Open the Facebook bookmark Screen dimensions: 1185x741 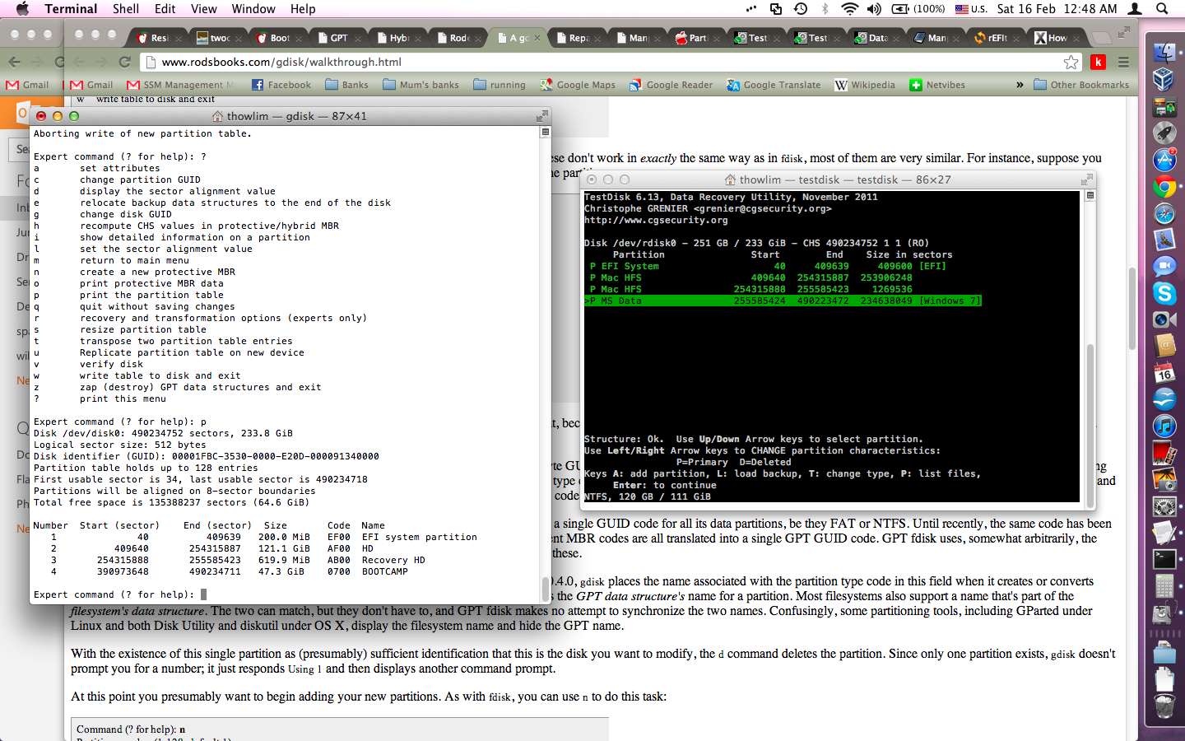281,85
